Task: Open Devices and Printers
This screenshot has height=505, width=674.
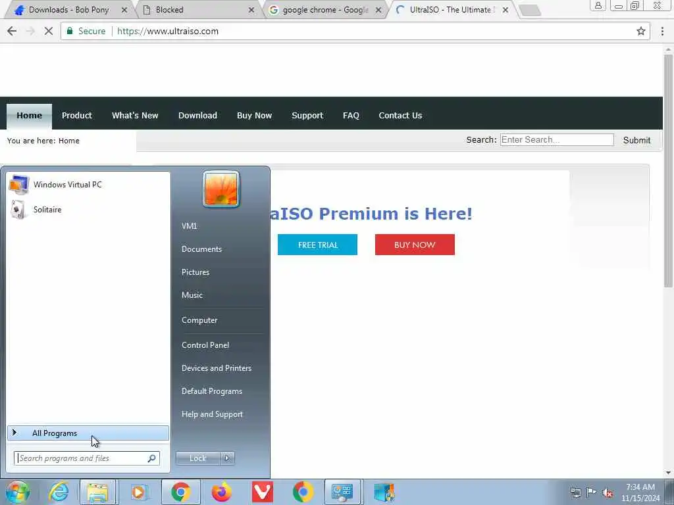Action: click(x=216, y=368)
